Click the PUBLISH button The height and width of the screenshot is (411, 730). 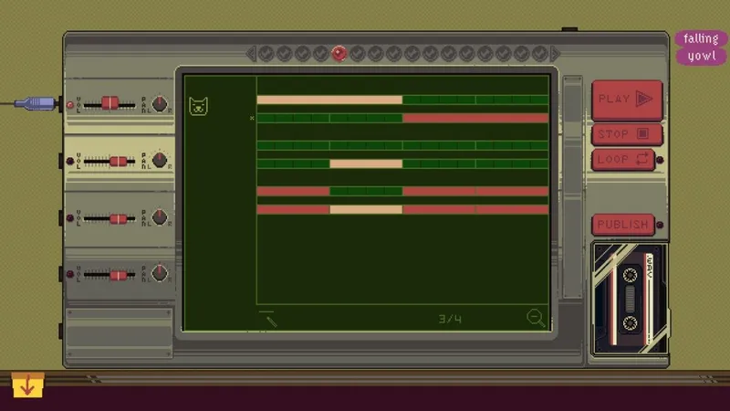pyautogui.click(x=623, y=225)
